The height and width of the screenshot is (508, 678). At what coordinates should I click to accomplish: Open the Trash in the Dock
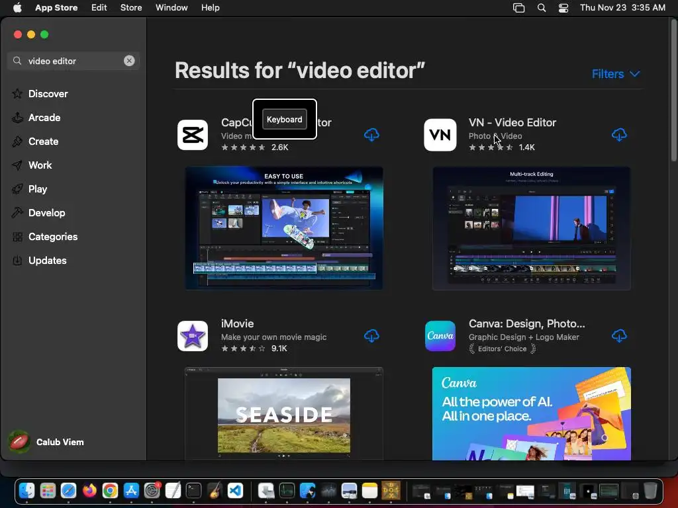650,491
